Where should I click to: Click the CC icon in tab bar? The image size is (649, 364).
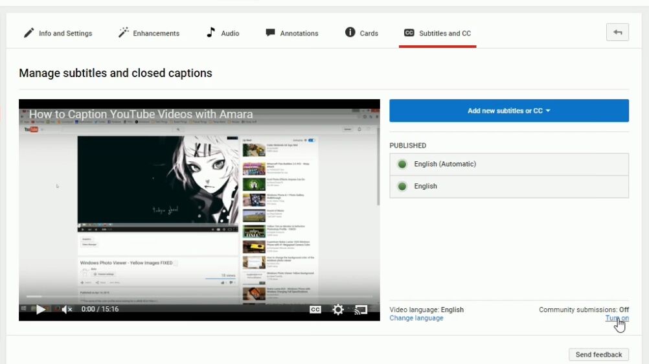point(409,33)
